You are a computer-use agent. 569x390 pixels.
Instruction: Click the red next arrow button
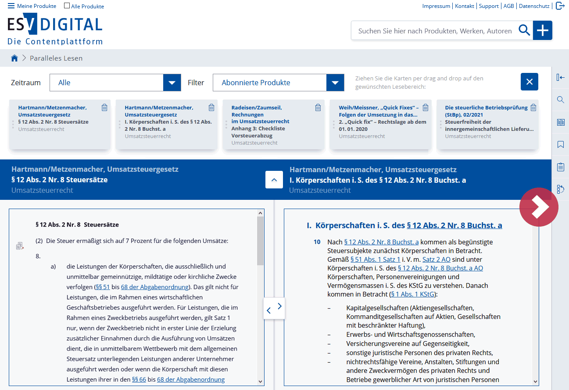tap(539, 207)
